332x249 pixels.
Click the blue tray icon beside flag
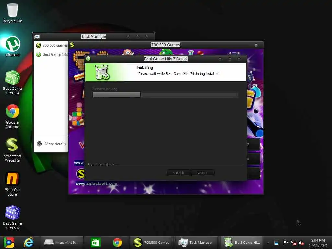276,243
